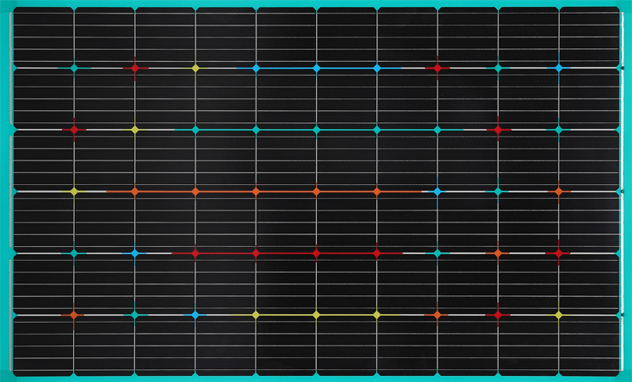Select the rightmost red marker in second row
The width and height of the screenshot is (632, 382).
(x=498, y=130)
